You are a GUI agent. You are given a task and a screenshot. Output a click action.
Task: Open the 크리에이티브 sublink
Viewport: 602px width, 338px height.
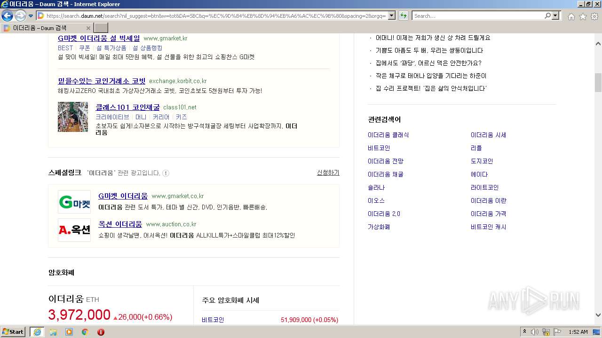[x=112, y=117]
